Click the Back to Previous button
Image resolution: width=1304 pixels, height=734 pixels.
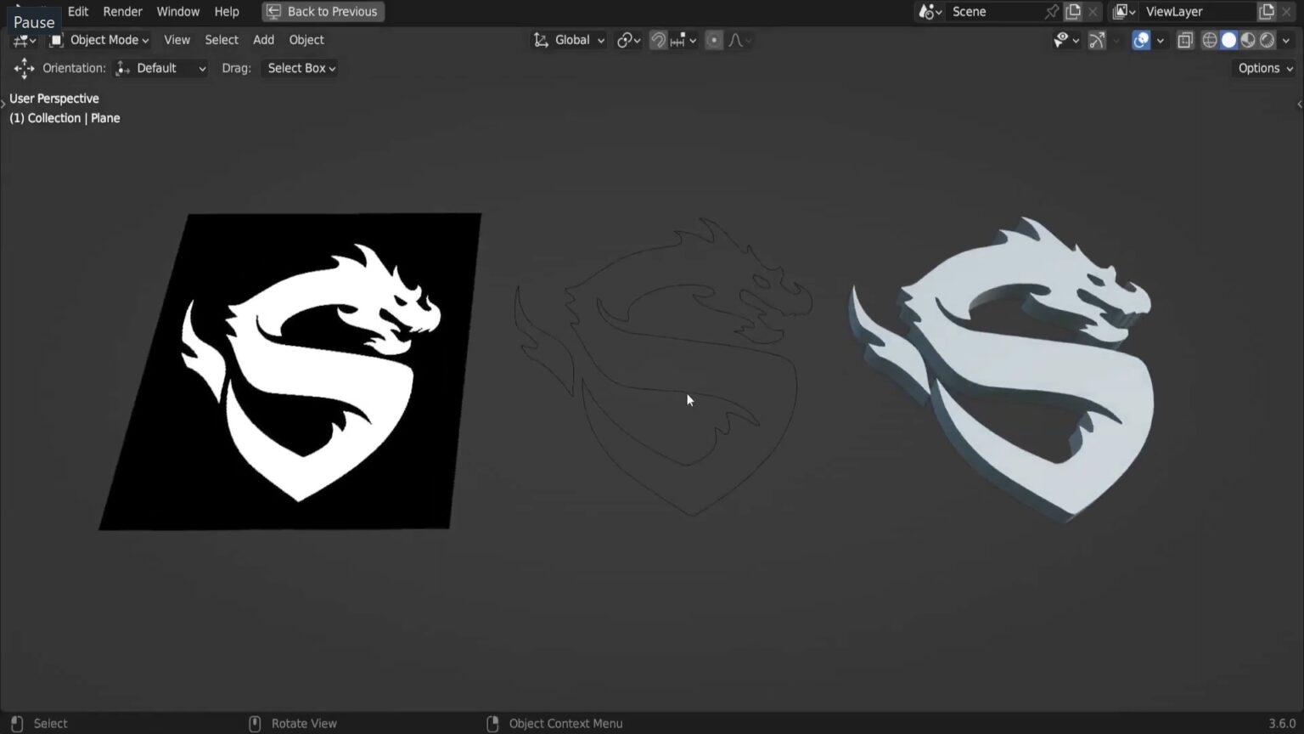323,11
